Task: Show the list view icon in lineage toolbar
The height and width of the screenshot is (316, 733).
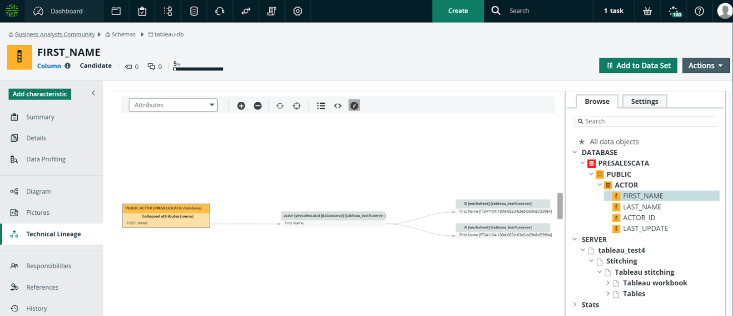Action: 321,105
